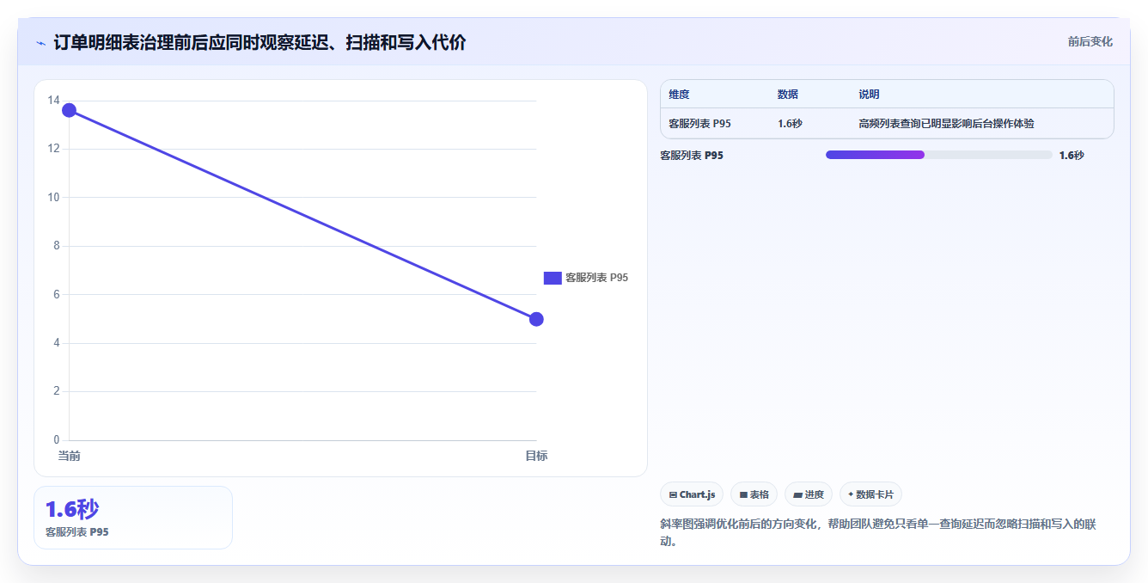Click the 斜率图强调优化前后 description paragraph
The height and width of the screenshot is (583, 1148).
[x=877, y=533]
